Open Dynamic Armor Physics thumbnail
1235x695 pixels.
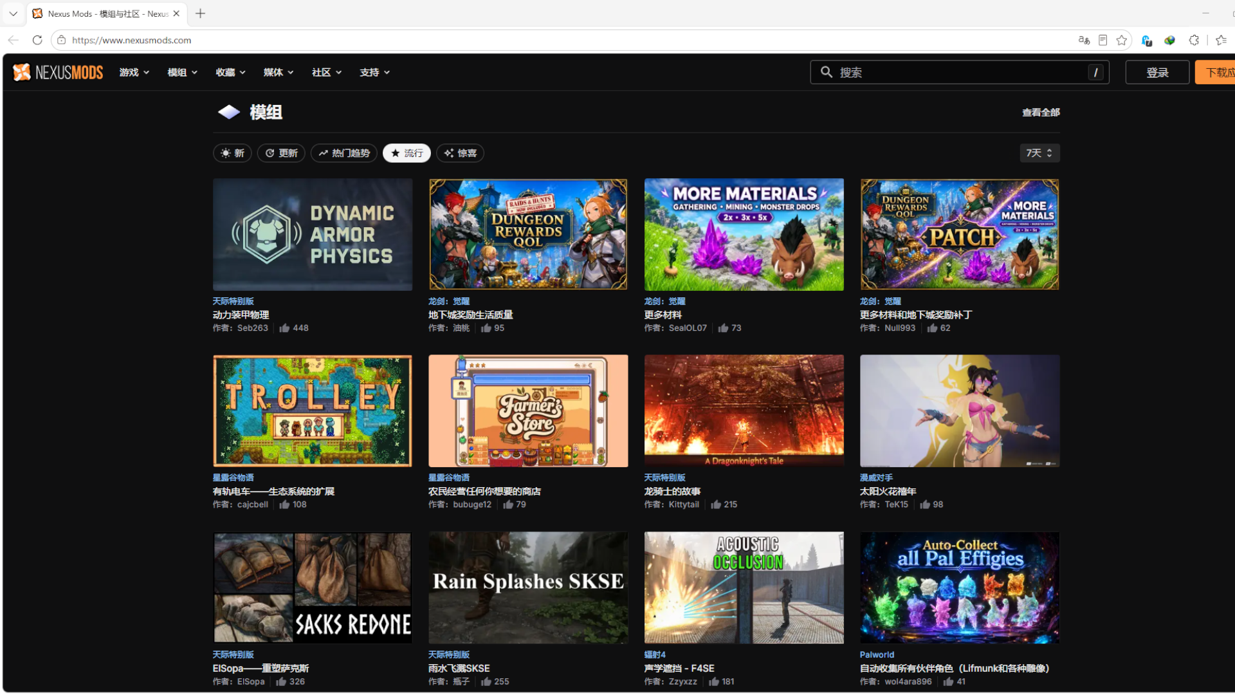tap(313, 234)
